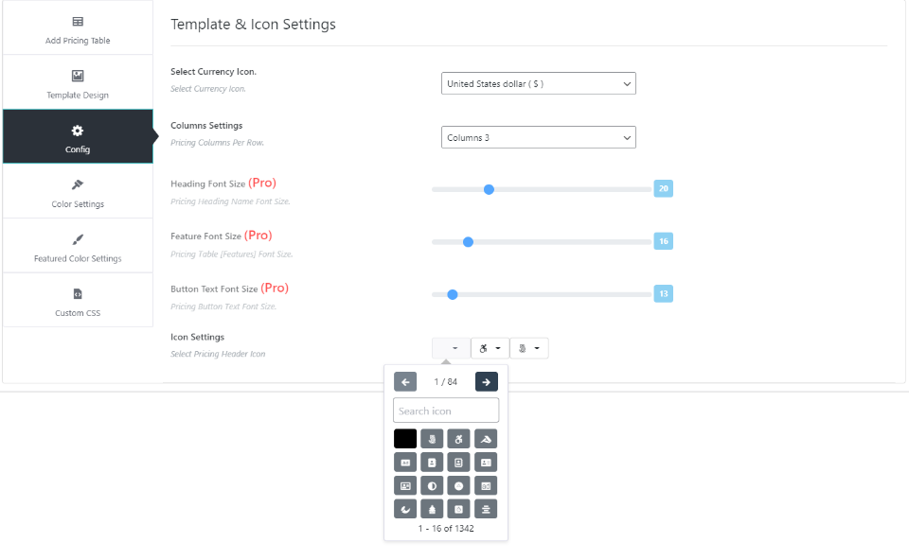Focus the Search icon input field
The width and height of the screenshot is (909, 560).
click(446, 411)
